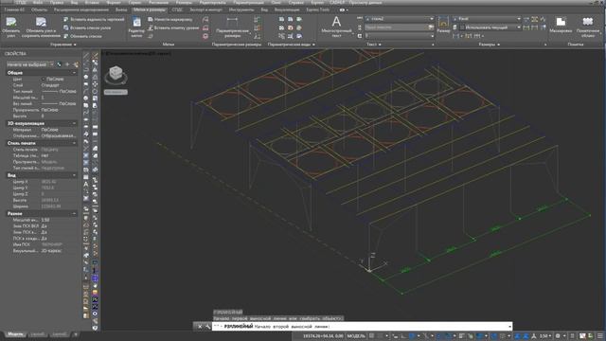Click 'Вставить отметку уровня' in ribbon
This screenshot has width=606, height=341.
[174, 27]
